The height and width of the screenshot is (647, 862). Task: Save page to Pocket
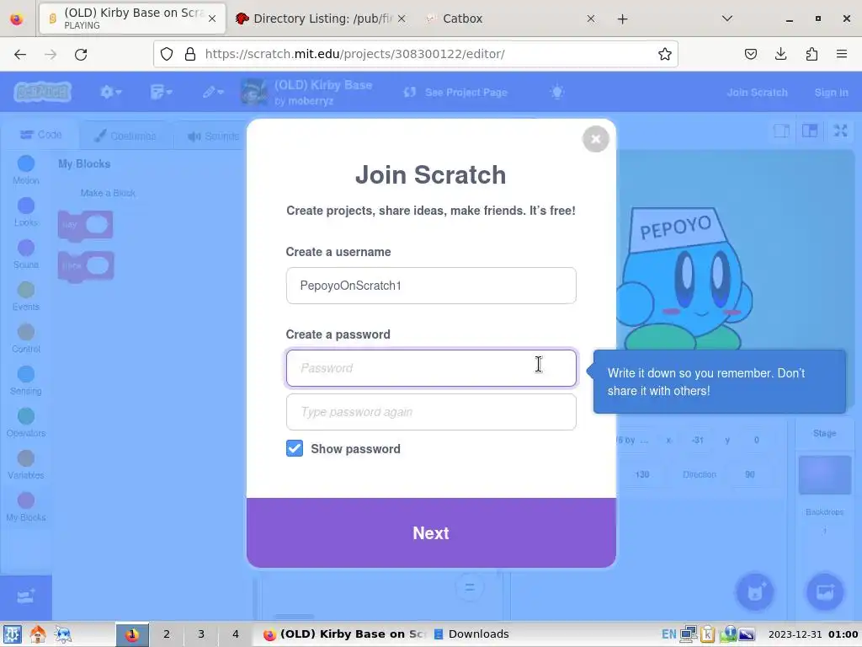pyautogui.click(x=751, y=54)
